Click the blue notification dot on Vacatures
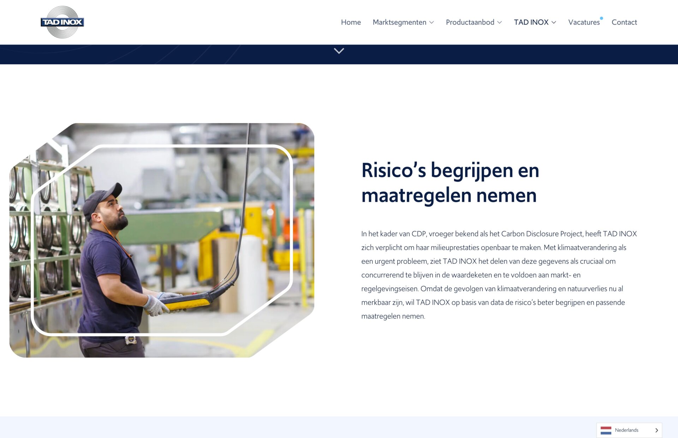This screenshot has height=438, width=678. [x=601, y=18]
